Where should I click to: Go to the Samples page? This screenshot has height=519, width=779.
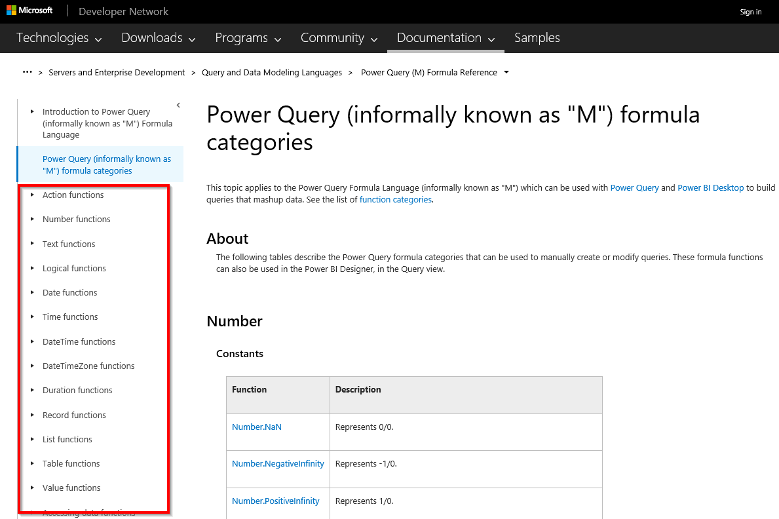(537, 38)
